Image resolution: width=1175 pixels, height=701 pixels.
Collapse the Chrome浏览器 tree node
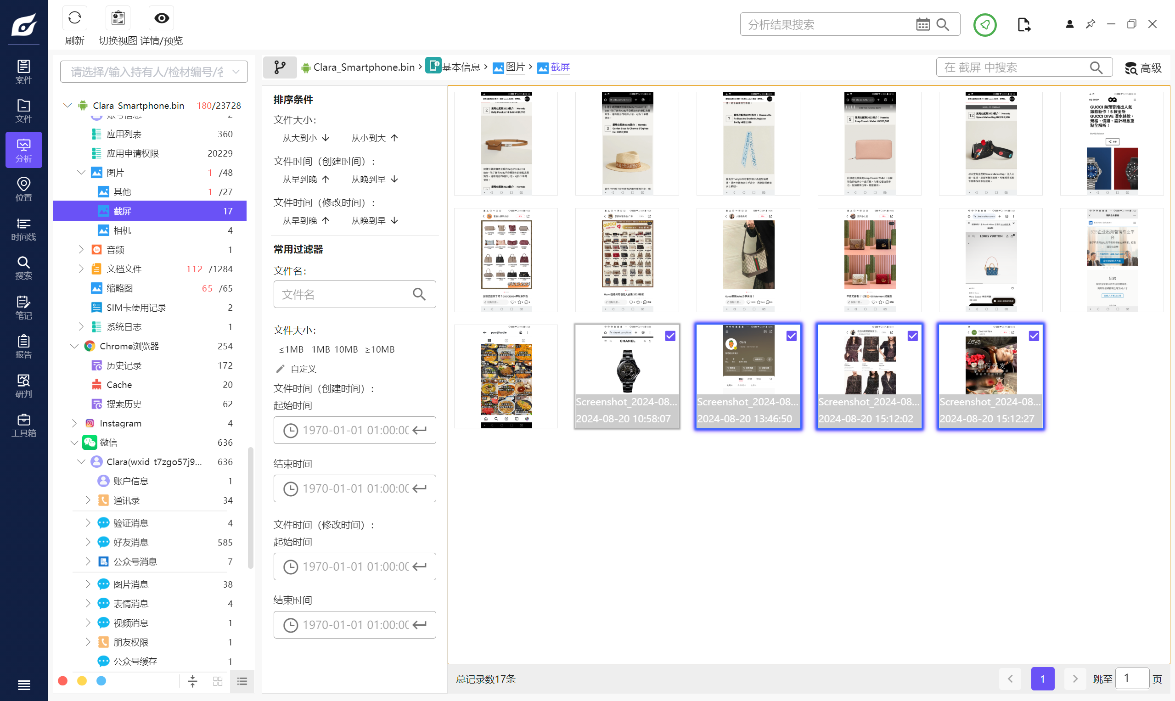(74, 346)
